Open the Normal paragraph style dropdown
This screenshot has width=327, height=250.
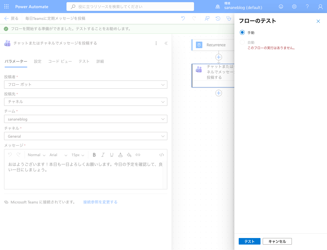[37, 155]
